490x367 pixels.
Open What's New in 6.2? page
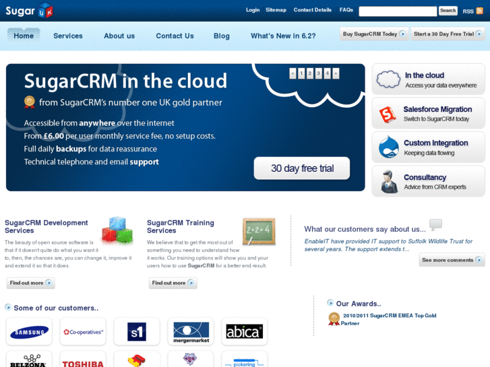pos(283,36)
